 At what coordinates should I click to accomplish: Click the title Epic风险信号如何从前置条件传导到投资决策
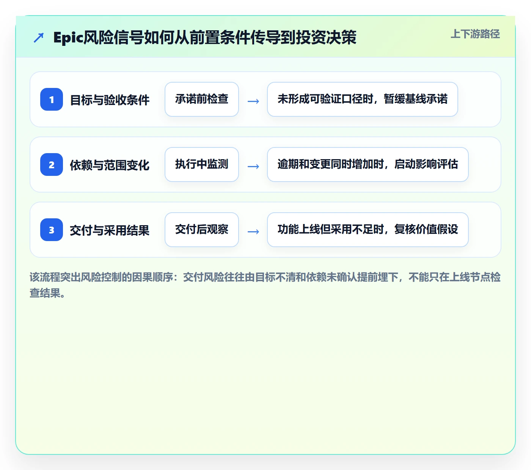205,38
